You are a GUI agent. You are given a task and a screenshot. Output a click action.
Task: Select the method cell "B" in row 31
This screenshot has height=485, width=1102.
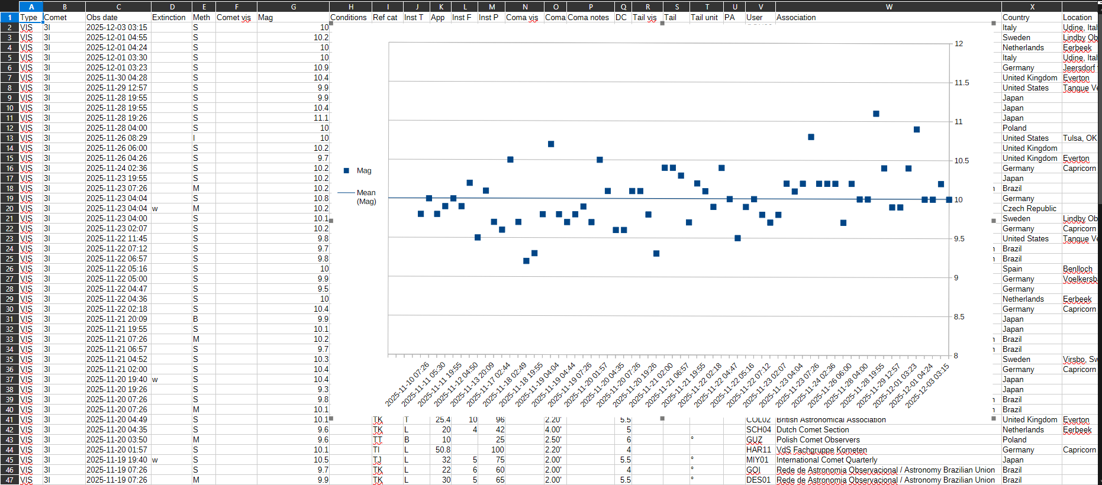click(204, 319)
